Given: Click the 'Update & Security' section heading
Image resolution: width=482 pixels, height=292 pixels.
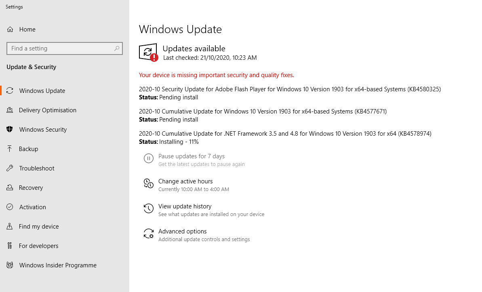Looking at the screenshot, I should click(x=32, y=67).
